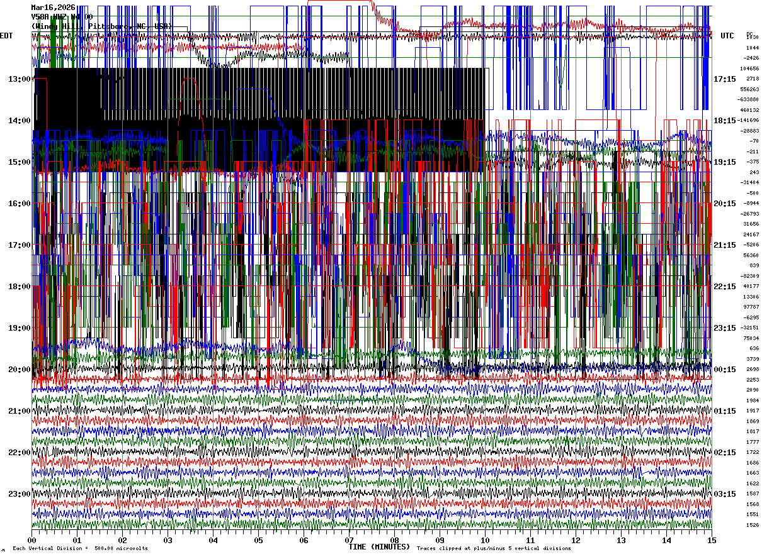The height and width of the screenshot is (557, 762).
Task: Click minute tick label 12
Action: 576,540
